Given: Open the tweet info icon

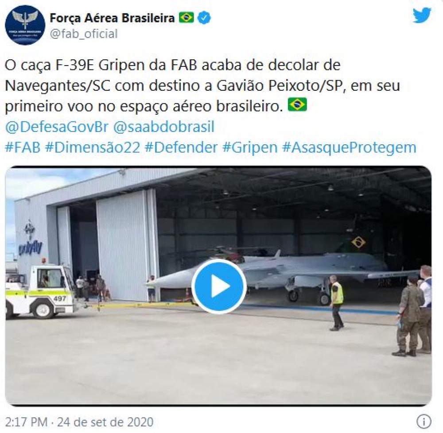Looking at the screenshot, I should pyautogui.click(x=424, y=422).
